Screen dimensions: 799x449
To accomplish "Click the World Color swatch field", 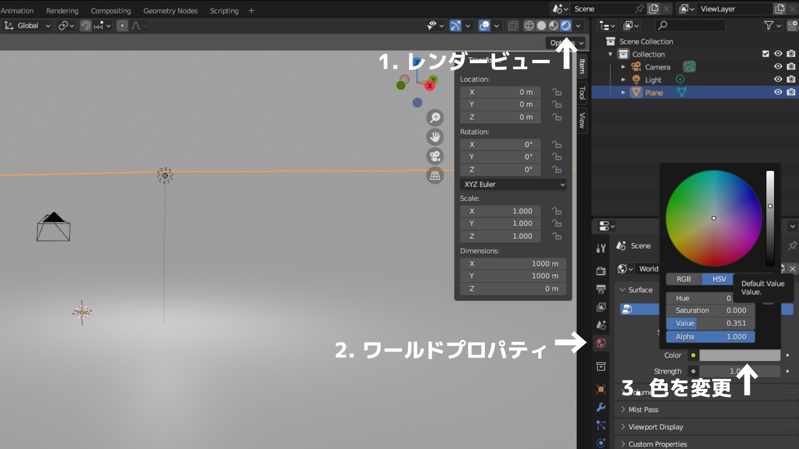I will pos(739,355).
